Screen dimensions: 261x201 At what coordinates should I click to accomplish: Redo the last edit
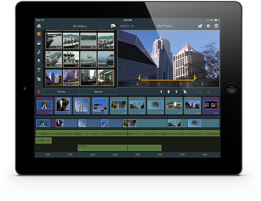208,92
